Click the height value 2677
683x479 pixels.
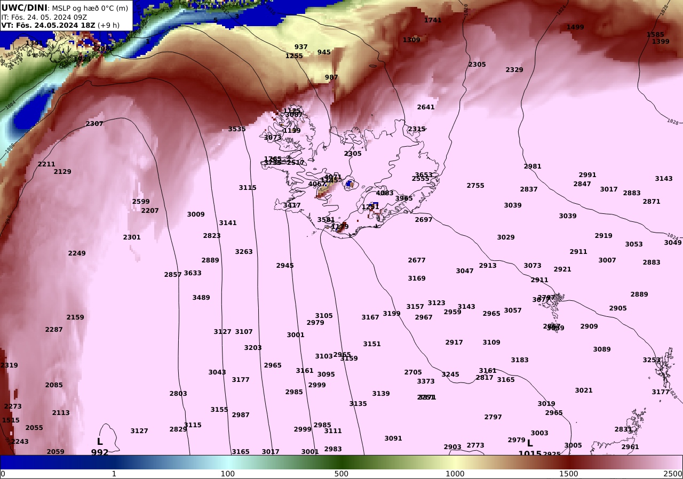(x=417, y=260)
